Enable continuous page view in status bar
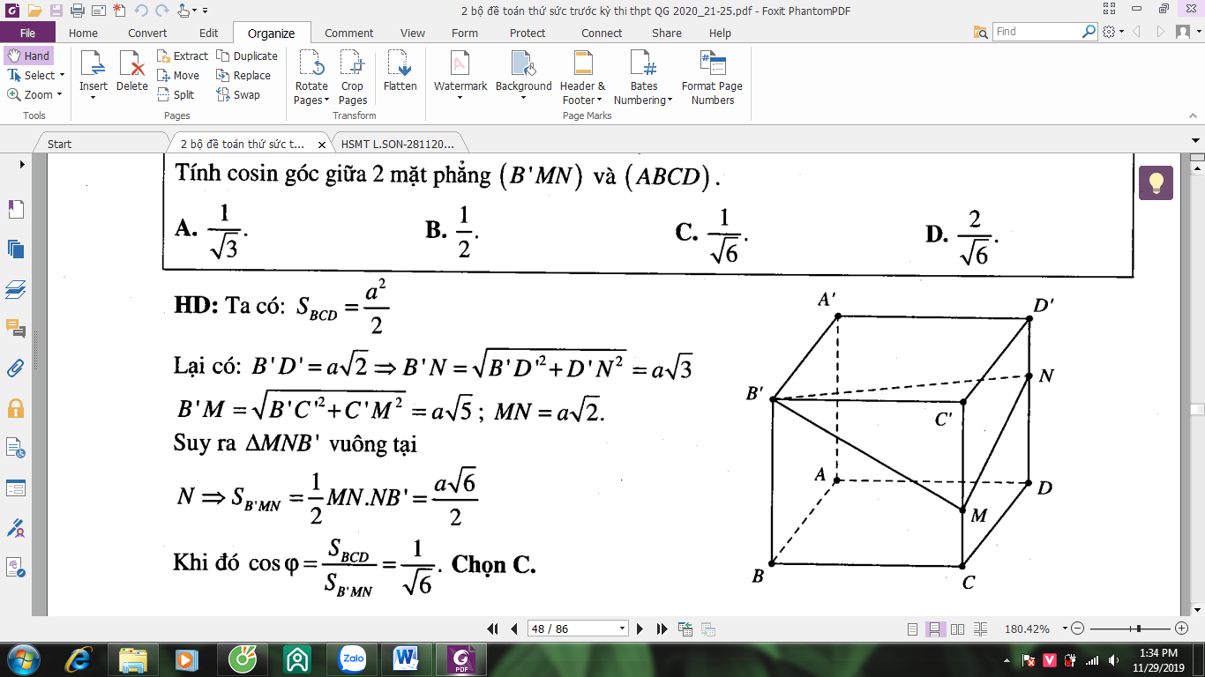This screenshot has width=1205, height=677. pos(935,629)
